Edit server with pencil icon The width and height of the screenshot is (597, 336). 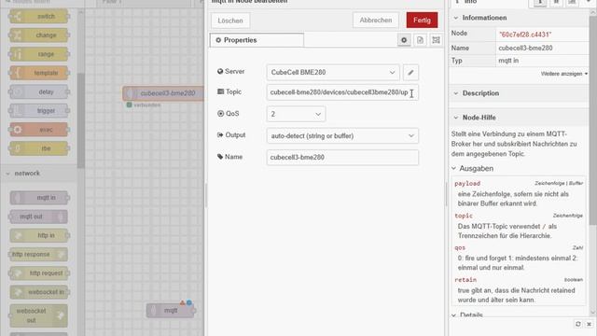pos(410,73)
